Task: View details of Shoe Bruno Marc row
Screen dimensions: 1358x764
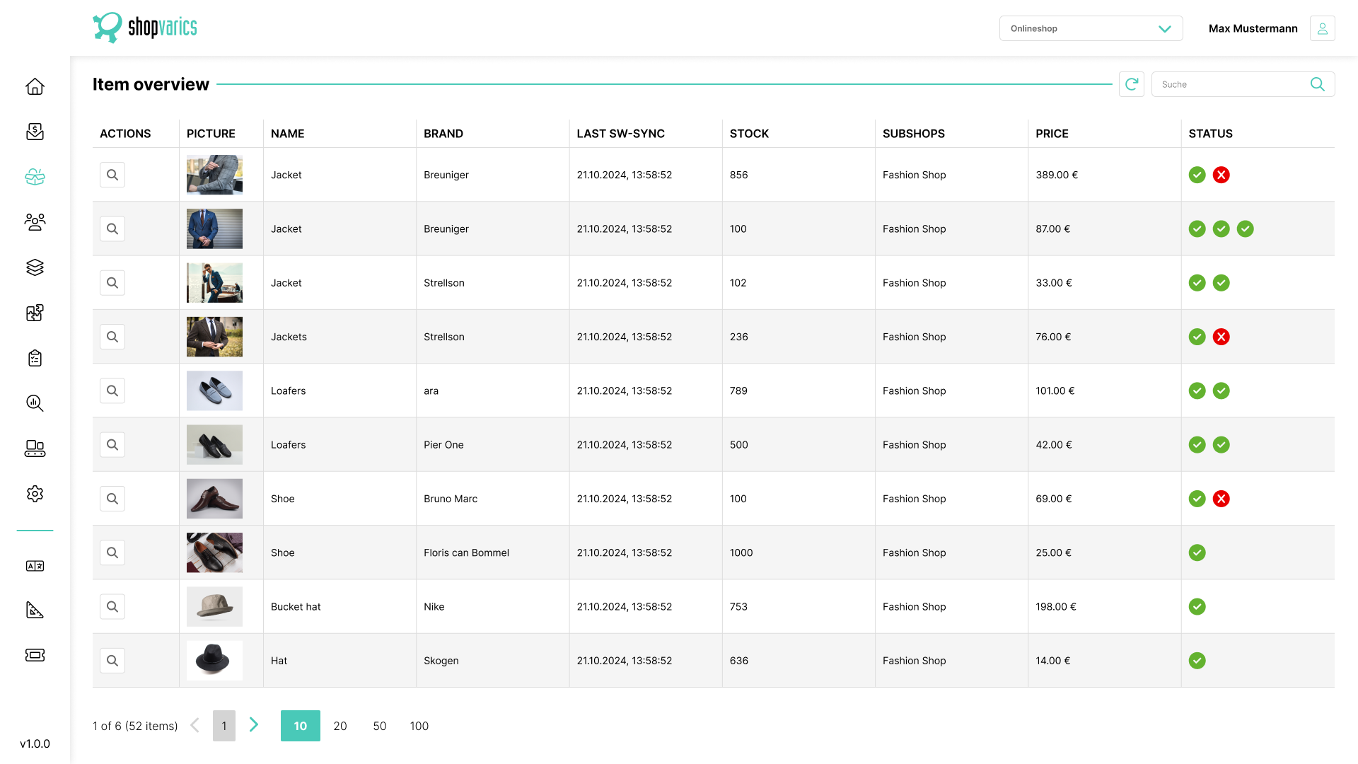Action: coord(112,499)
